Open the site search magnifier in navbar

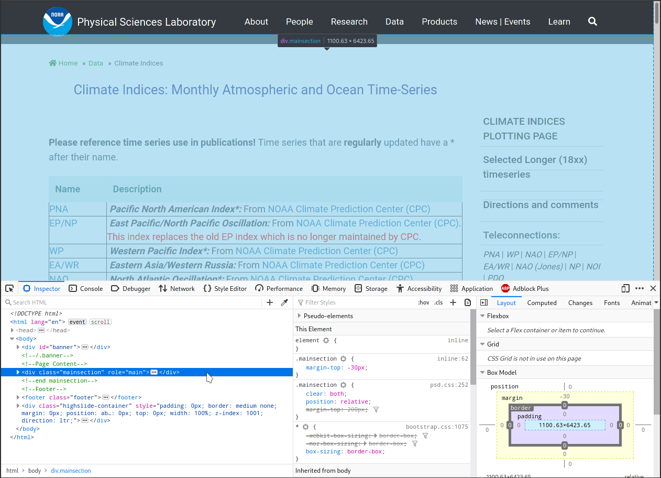point(592,21)
